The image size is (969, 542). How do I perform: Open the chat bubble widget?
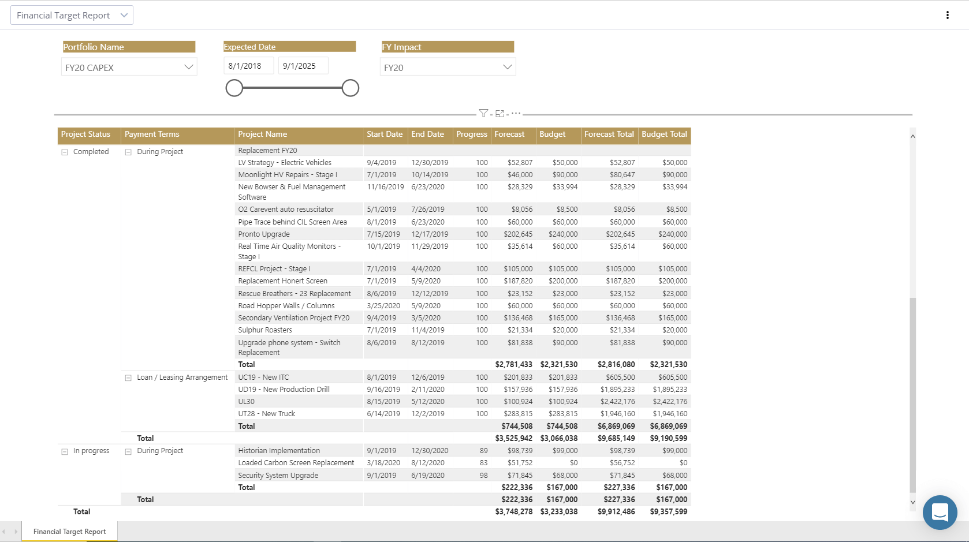[x=940, y=512]
